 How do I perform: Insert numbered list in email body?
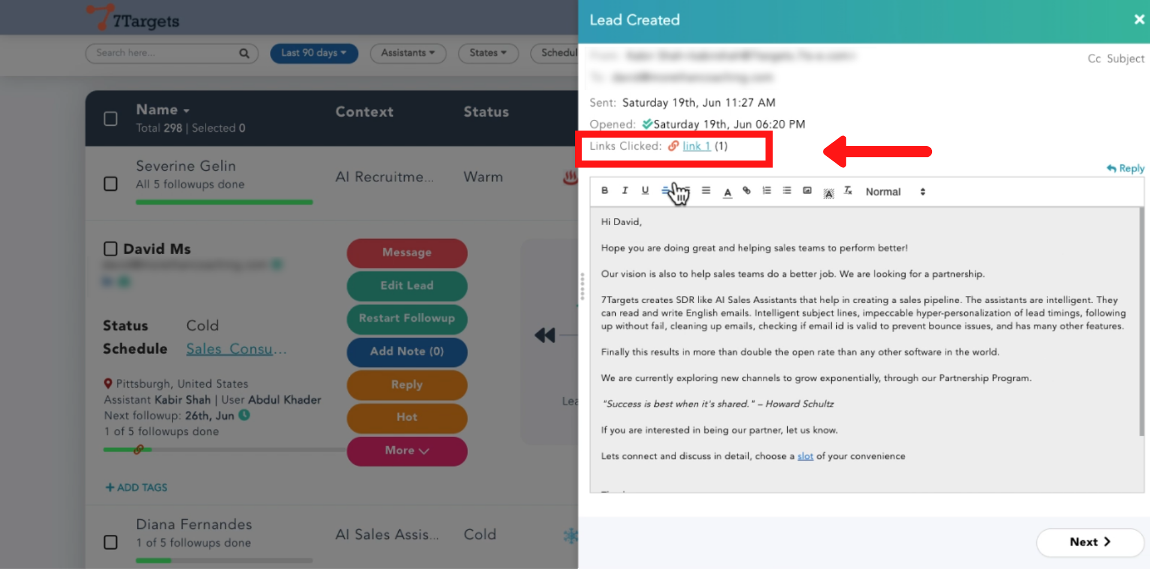coord(767,190)
